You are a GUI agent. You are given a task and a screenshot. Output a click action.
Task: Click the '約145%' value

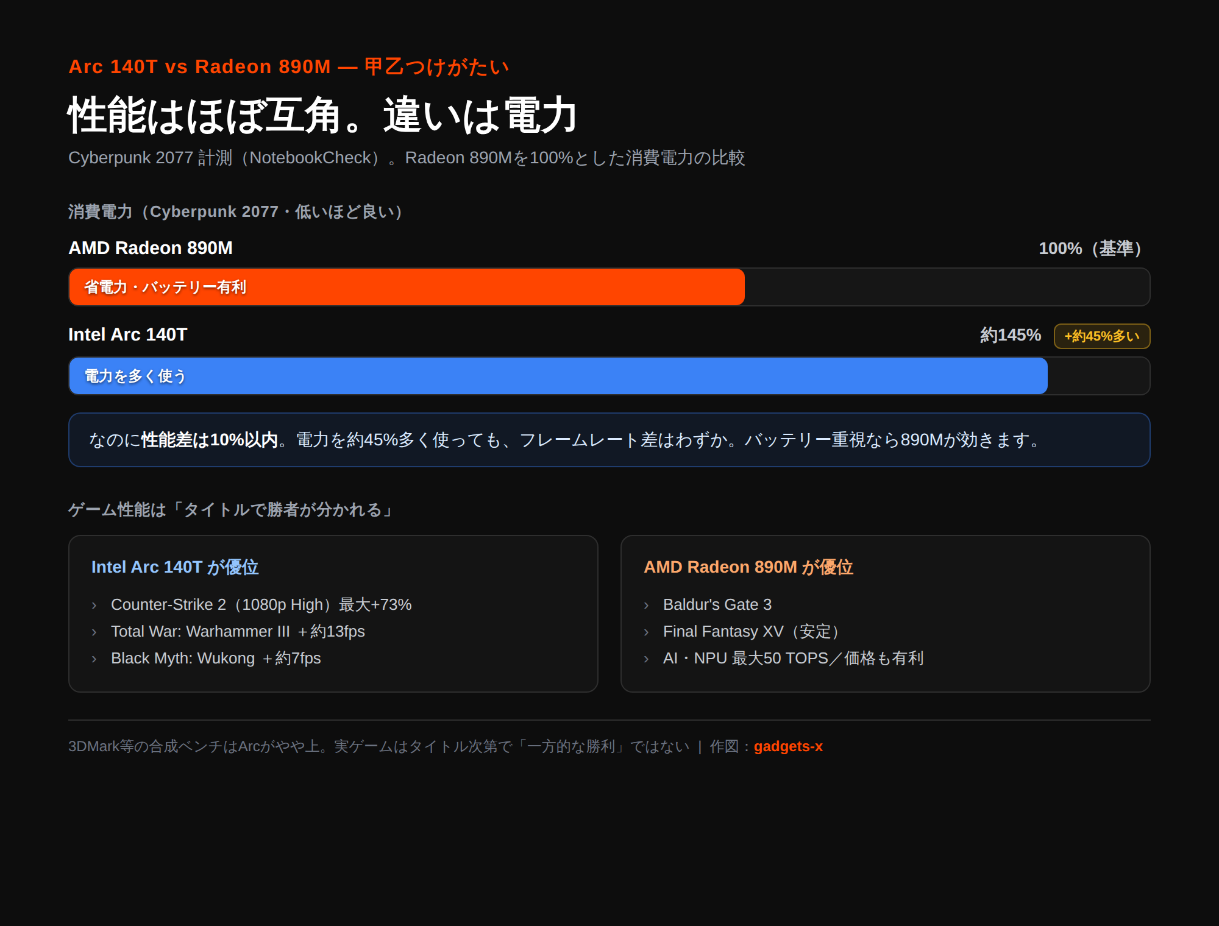point(1011,334)
